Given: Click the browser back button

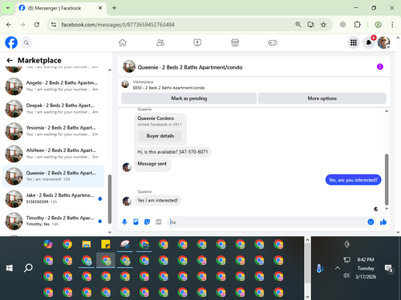Looking at the screenshot, I should (9, 25).
